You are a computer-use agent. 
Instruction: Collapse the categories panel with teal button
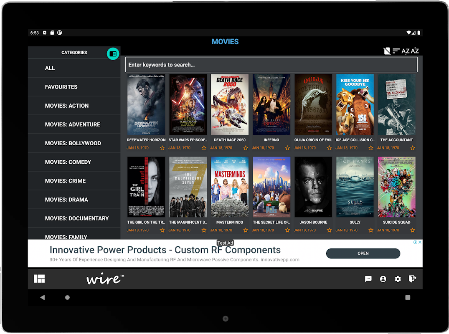point(113,53)
